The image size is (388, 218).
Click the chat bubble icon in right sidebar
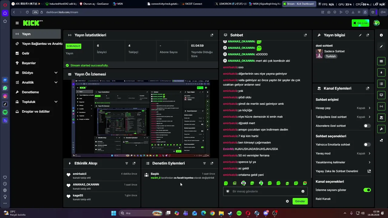pyautogui.click(x=381, y=95)
